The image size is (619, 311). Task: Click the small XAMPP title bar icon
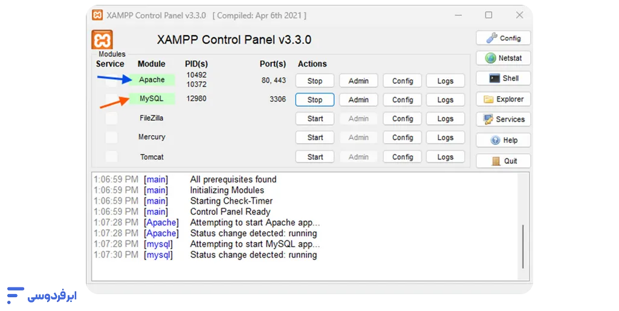(97, 15)
